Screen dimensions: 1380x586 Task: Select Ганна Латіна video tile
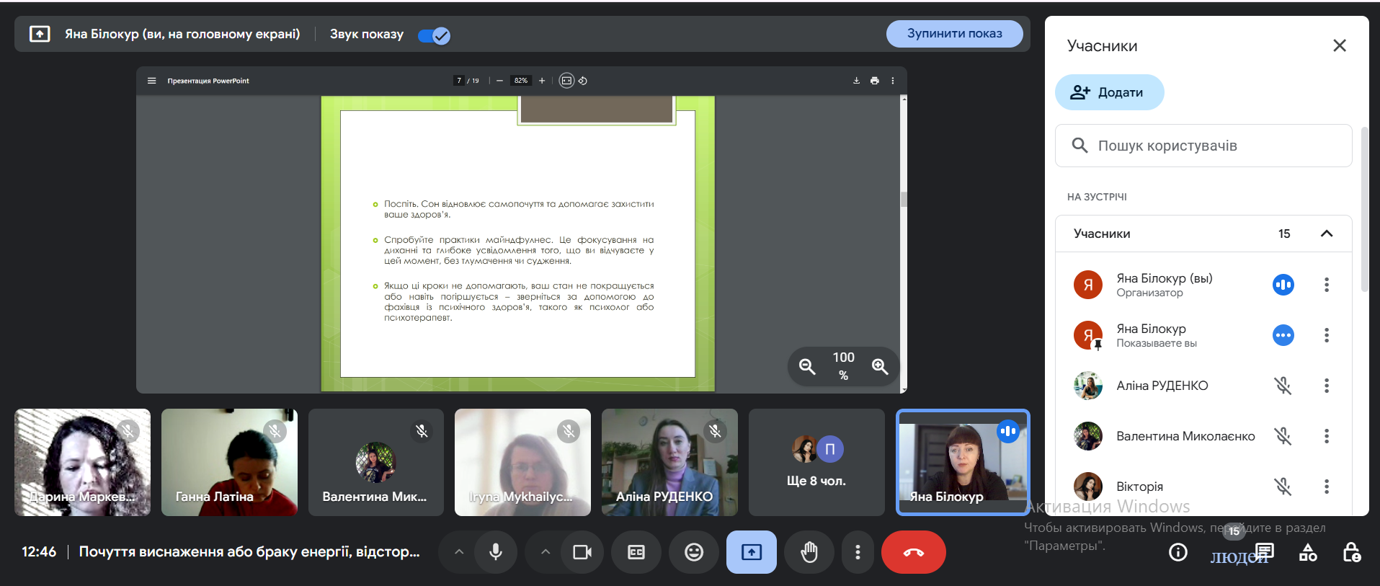point(229,462)
